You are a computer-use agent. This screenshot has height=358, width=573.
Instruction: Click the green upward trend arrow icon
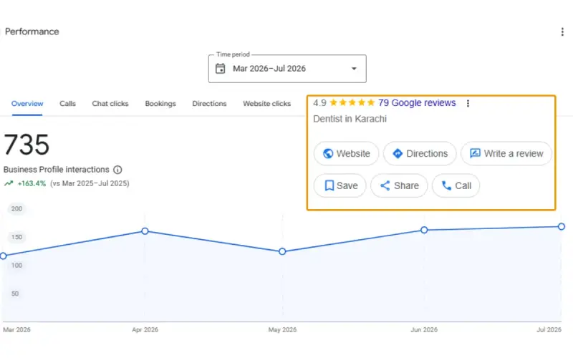click(x=9, y=183)
